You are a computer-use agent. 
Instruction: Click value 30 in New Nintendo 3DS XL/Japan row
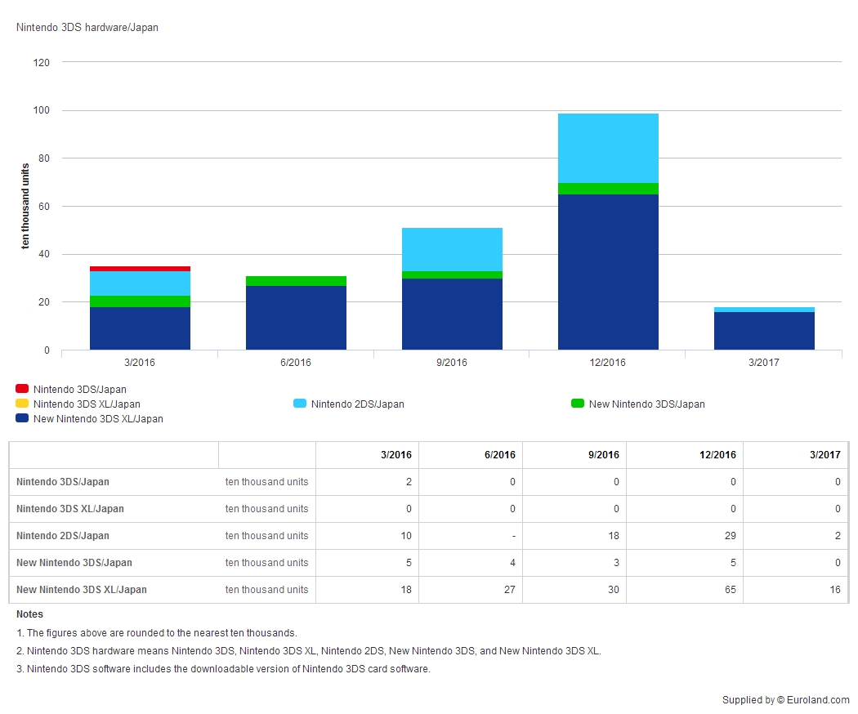pyautogui.click(x=614, y=590)
